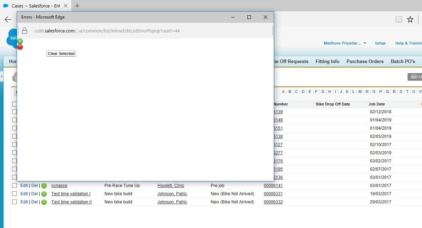Open case number 00006331 link
The height and width of the screenshot is (228, 422).
(x=273, y=194)
